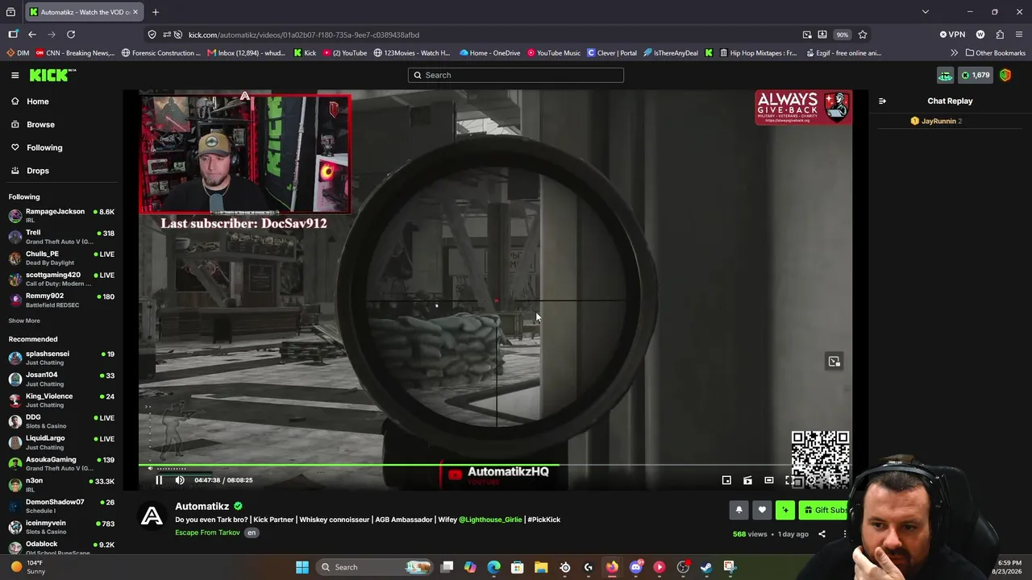The width and height of the screenshot is (1032, 580).
Task: Share the video
Action: 822,534
